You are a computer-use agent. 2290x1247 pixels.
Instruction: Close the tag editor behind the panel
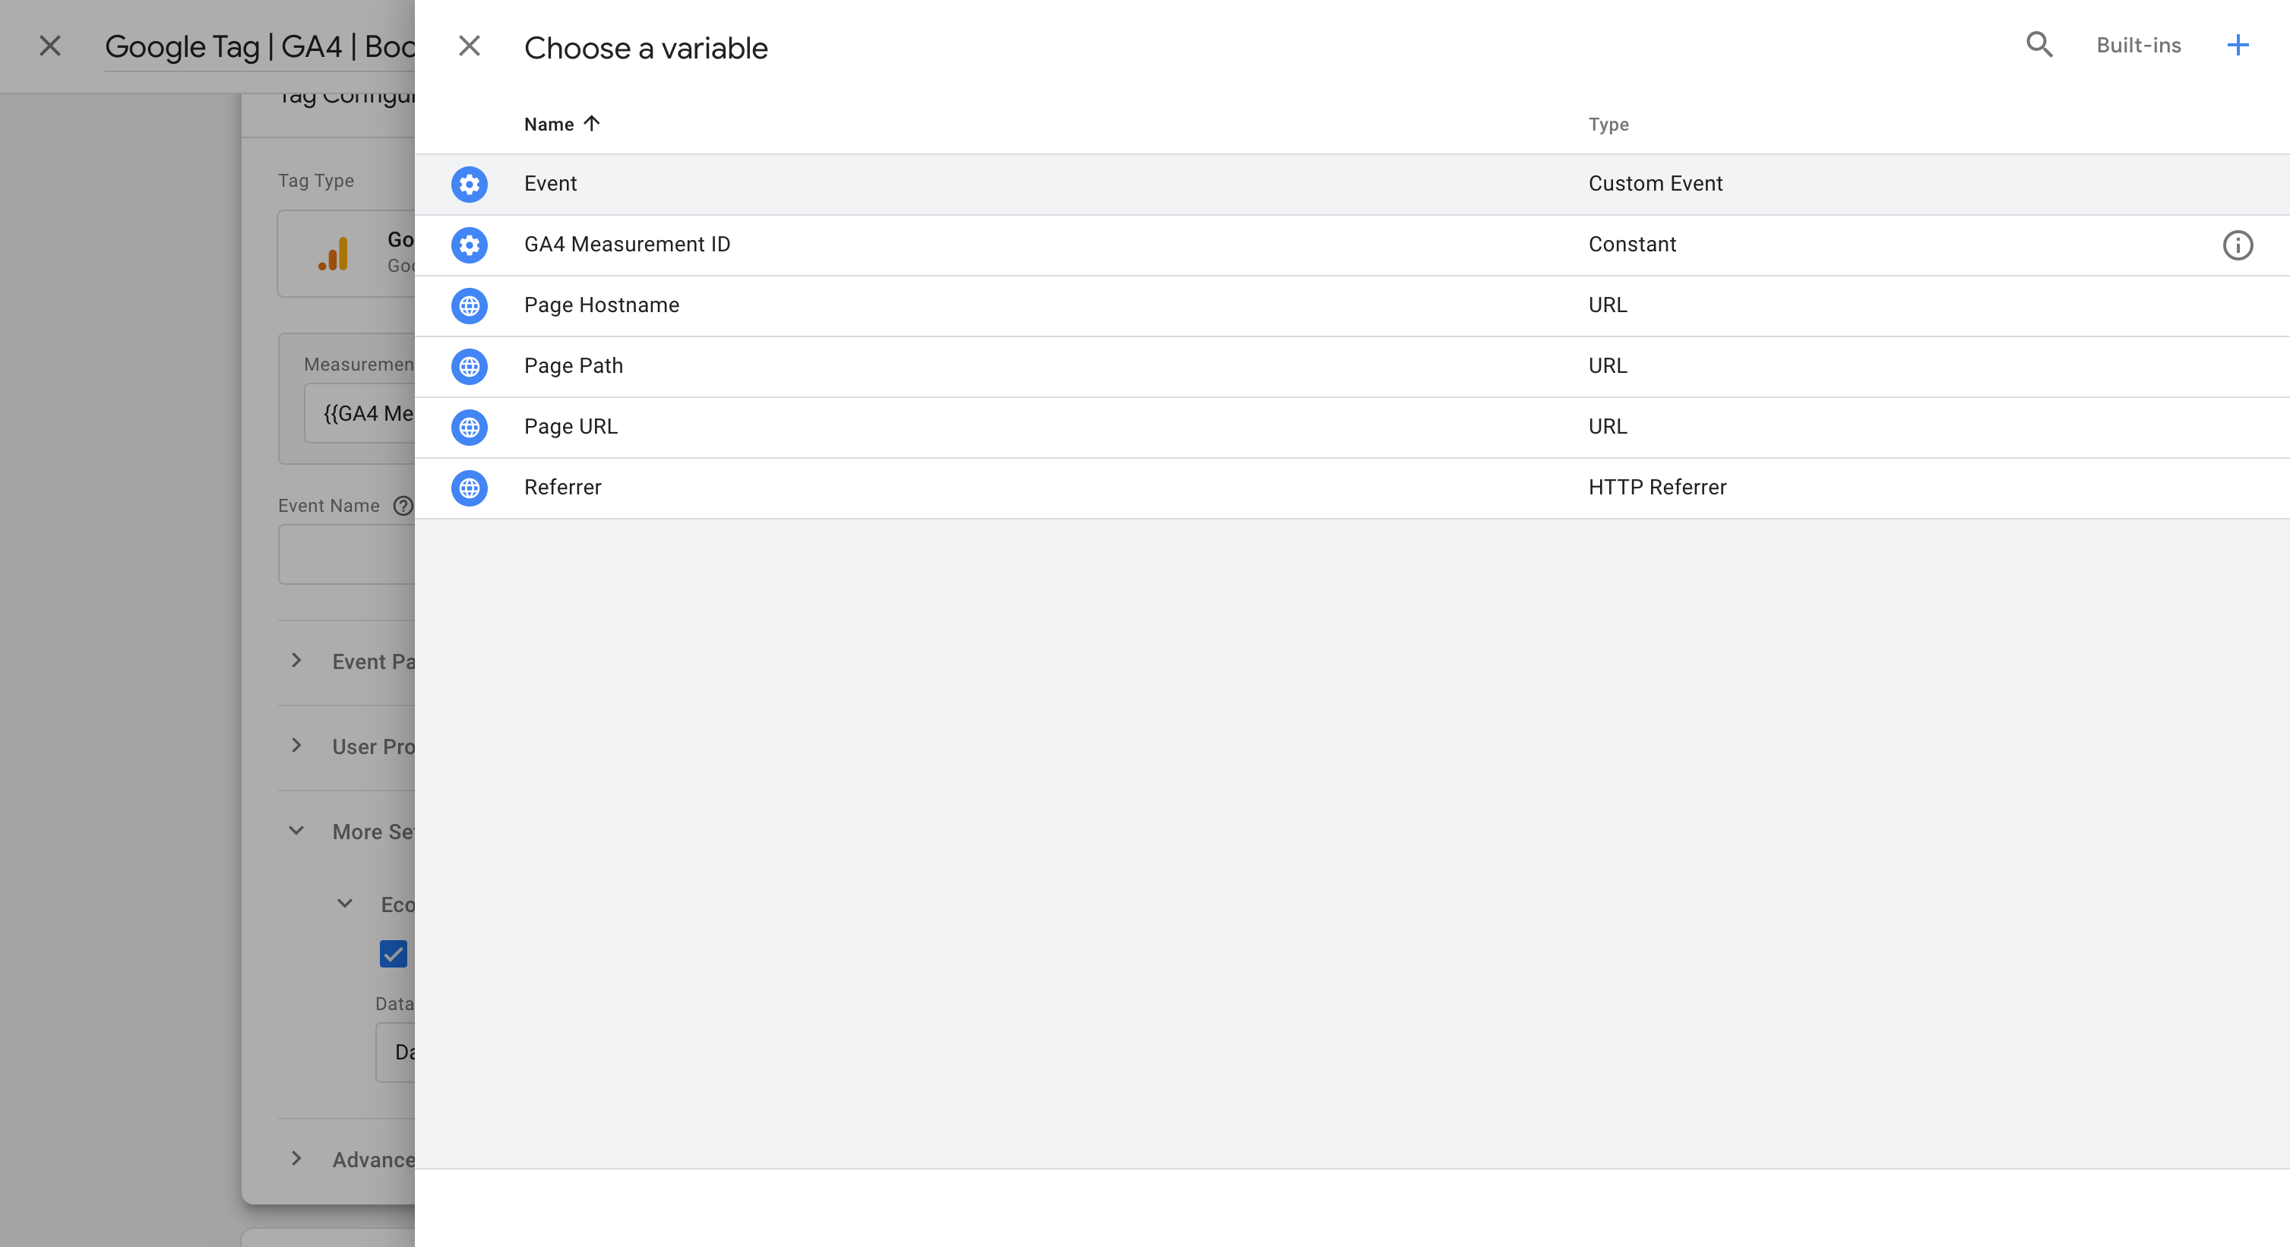51,46
